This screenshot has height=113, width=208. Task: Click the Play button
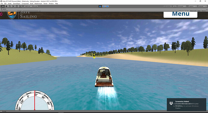tap(100, 6)
